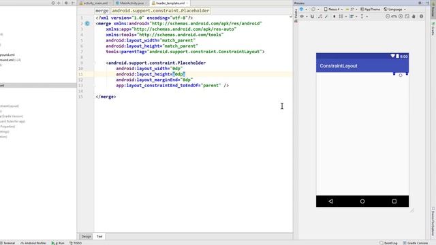The width and height of the screenshot is (436, 245).
Task: Click the default margins icon
Action: (x=334, y=16)
